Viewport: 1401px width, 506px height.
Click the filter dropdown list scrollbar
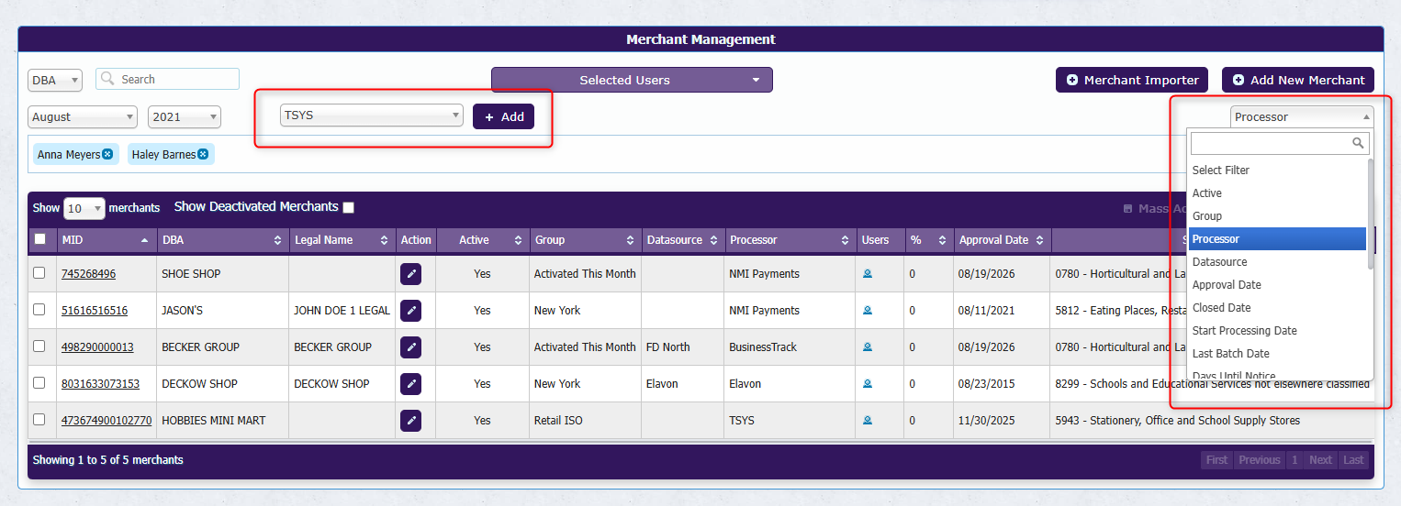pyautogui.click(x=1371, y=214)
